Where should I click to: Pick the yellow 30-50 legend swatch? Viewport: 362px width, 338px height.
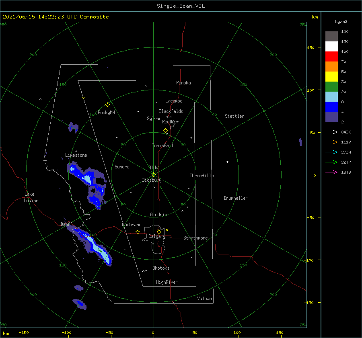pyautogui.click(x=331, y=77)
